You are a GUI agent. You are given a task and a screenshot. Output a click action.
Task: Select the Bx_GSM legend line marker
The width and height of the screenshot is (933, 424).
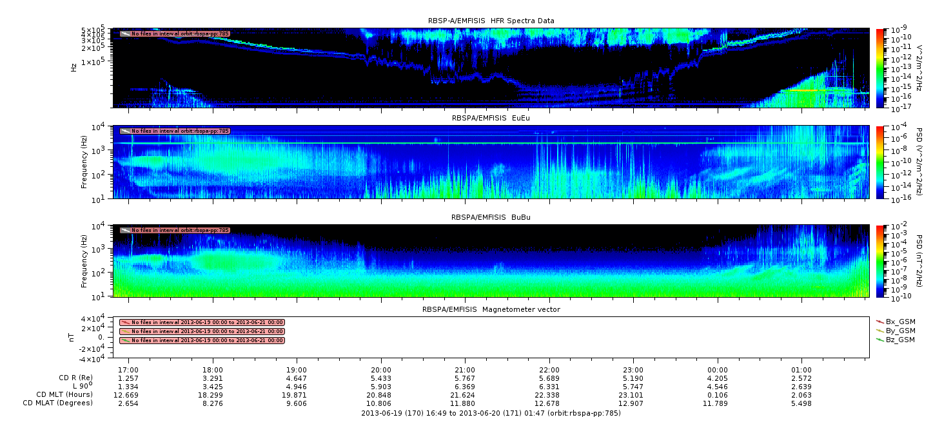(880, 321)
